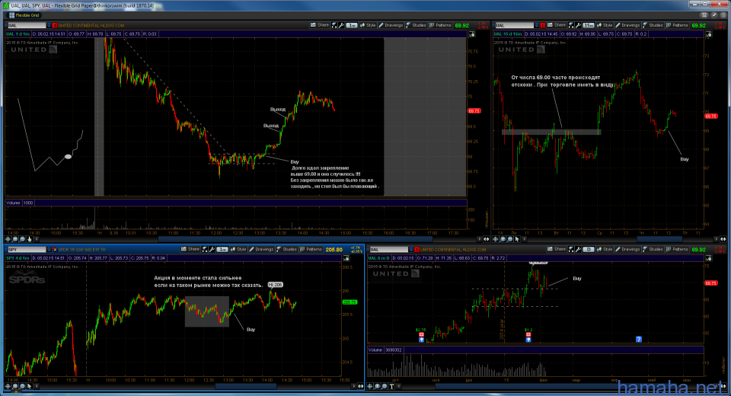Click symbol field in top-right 15m chart
The image size is (731, 396).
[x=514, y=25]
